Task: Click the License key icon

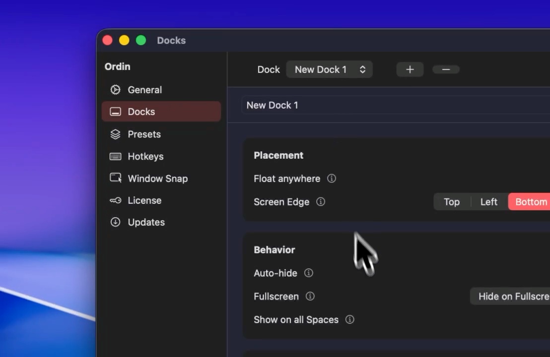Action: [x=115, y=200]
